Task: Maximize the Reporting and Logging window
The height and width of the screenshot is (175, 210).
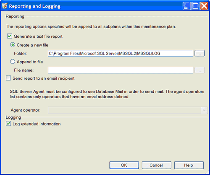Action: (x=195, y=6)
